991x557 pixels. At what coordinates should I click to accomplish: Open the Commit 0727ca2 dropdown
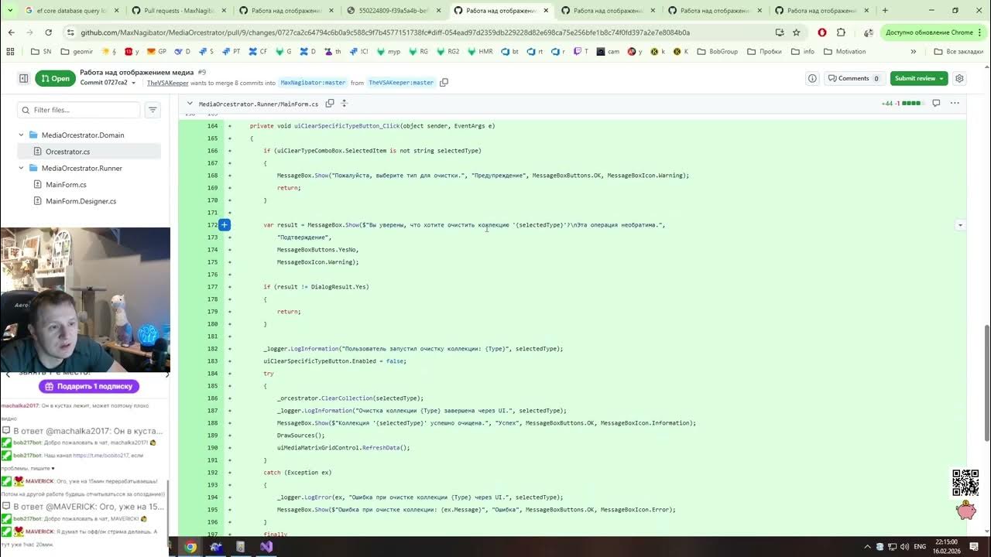click(x=108, y=83)
